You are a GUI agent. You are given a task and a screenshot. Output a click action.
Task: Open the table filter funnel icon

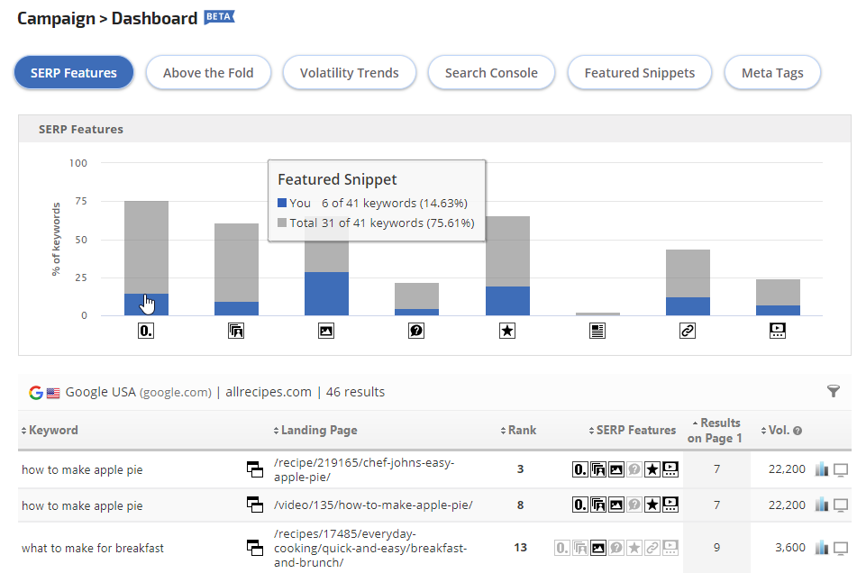(833, 392)
